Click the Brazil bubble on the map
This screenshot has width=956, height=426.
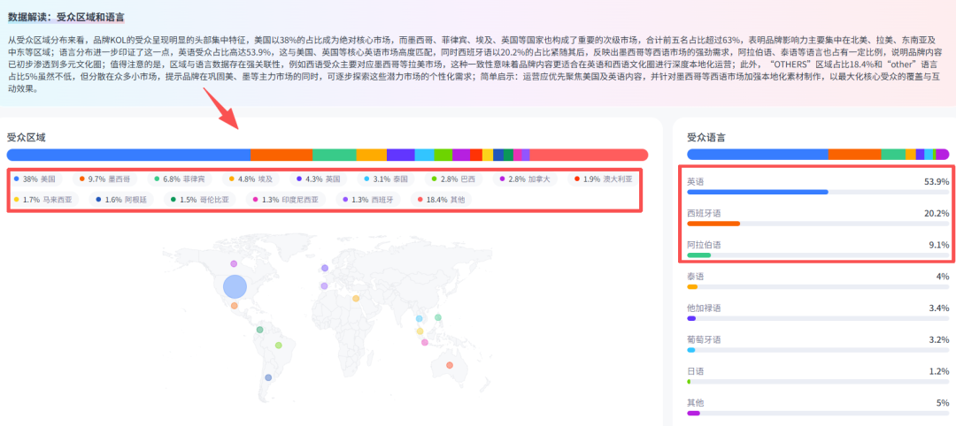coord(279,345)
